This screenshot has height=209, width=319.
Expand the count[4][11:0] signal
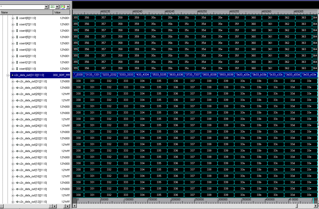coord(13,43)
